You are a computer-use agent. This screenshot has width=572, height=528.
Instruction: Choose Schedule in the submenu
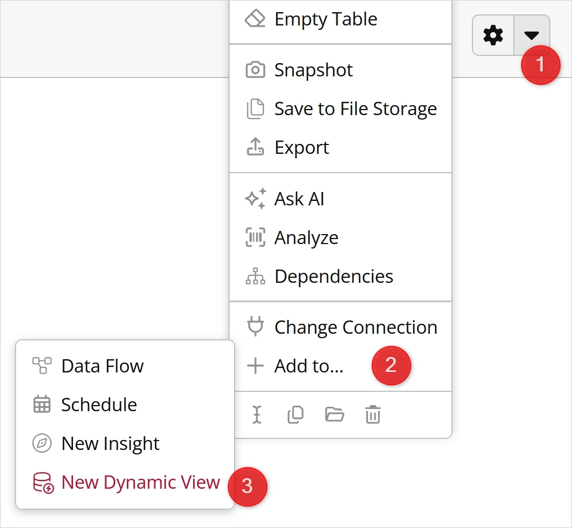125,405
